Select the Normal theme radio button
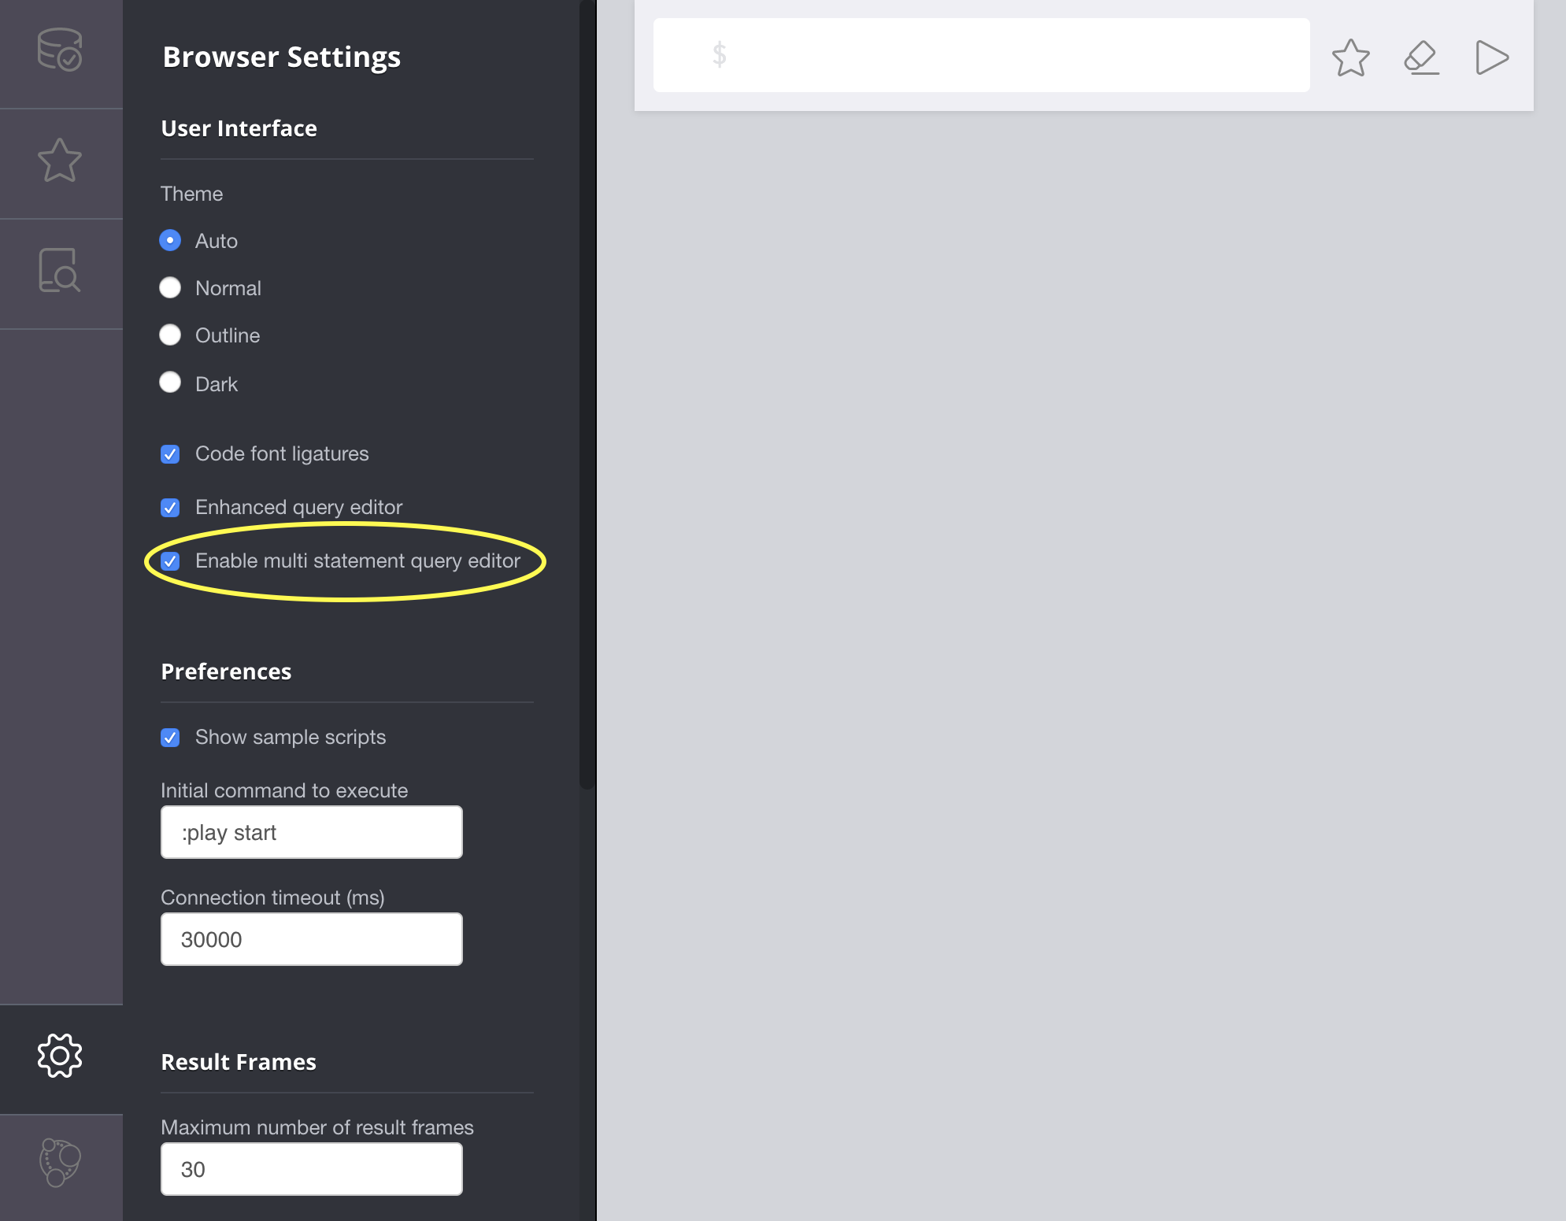Screen dimensions: 1566x1221 coord(170,287)
